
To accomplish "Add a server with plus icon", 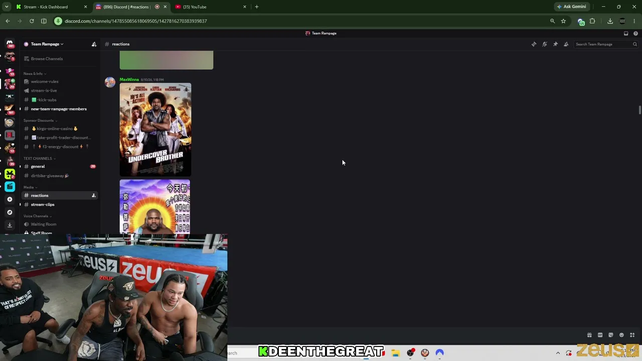I will tap(10, 199).
